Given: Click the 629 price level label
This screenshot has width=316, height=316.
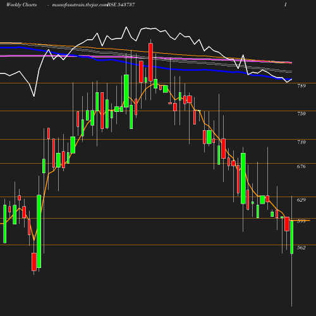Looking at the screenshot, I should coord(301,200).
